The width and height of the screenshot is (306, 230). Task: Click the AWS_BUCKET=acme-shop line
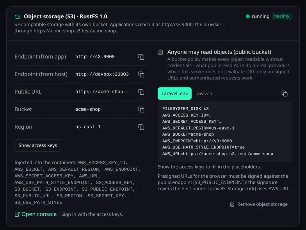(188, 134)
